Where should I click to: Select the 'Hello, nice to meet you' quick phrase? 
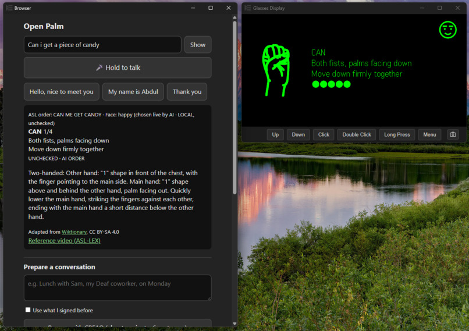(x=61, y=92)
